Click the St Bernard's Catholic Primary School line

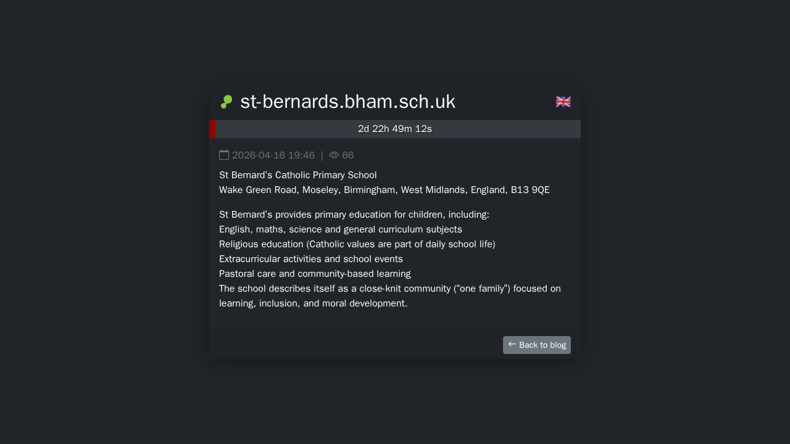pos(298,175)
